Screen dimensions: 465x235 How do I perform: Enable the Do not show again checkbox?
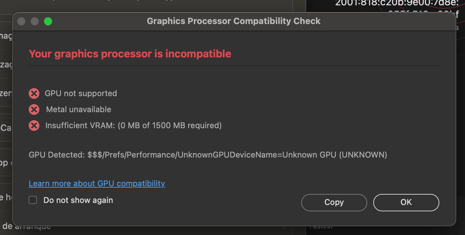point(33,200)
